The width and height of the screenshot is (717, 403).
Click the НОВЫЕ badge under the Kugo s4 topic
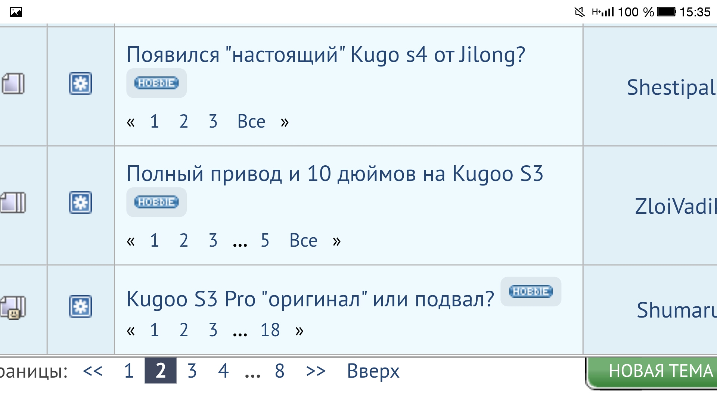[156, 83]
